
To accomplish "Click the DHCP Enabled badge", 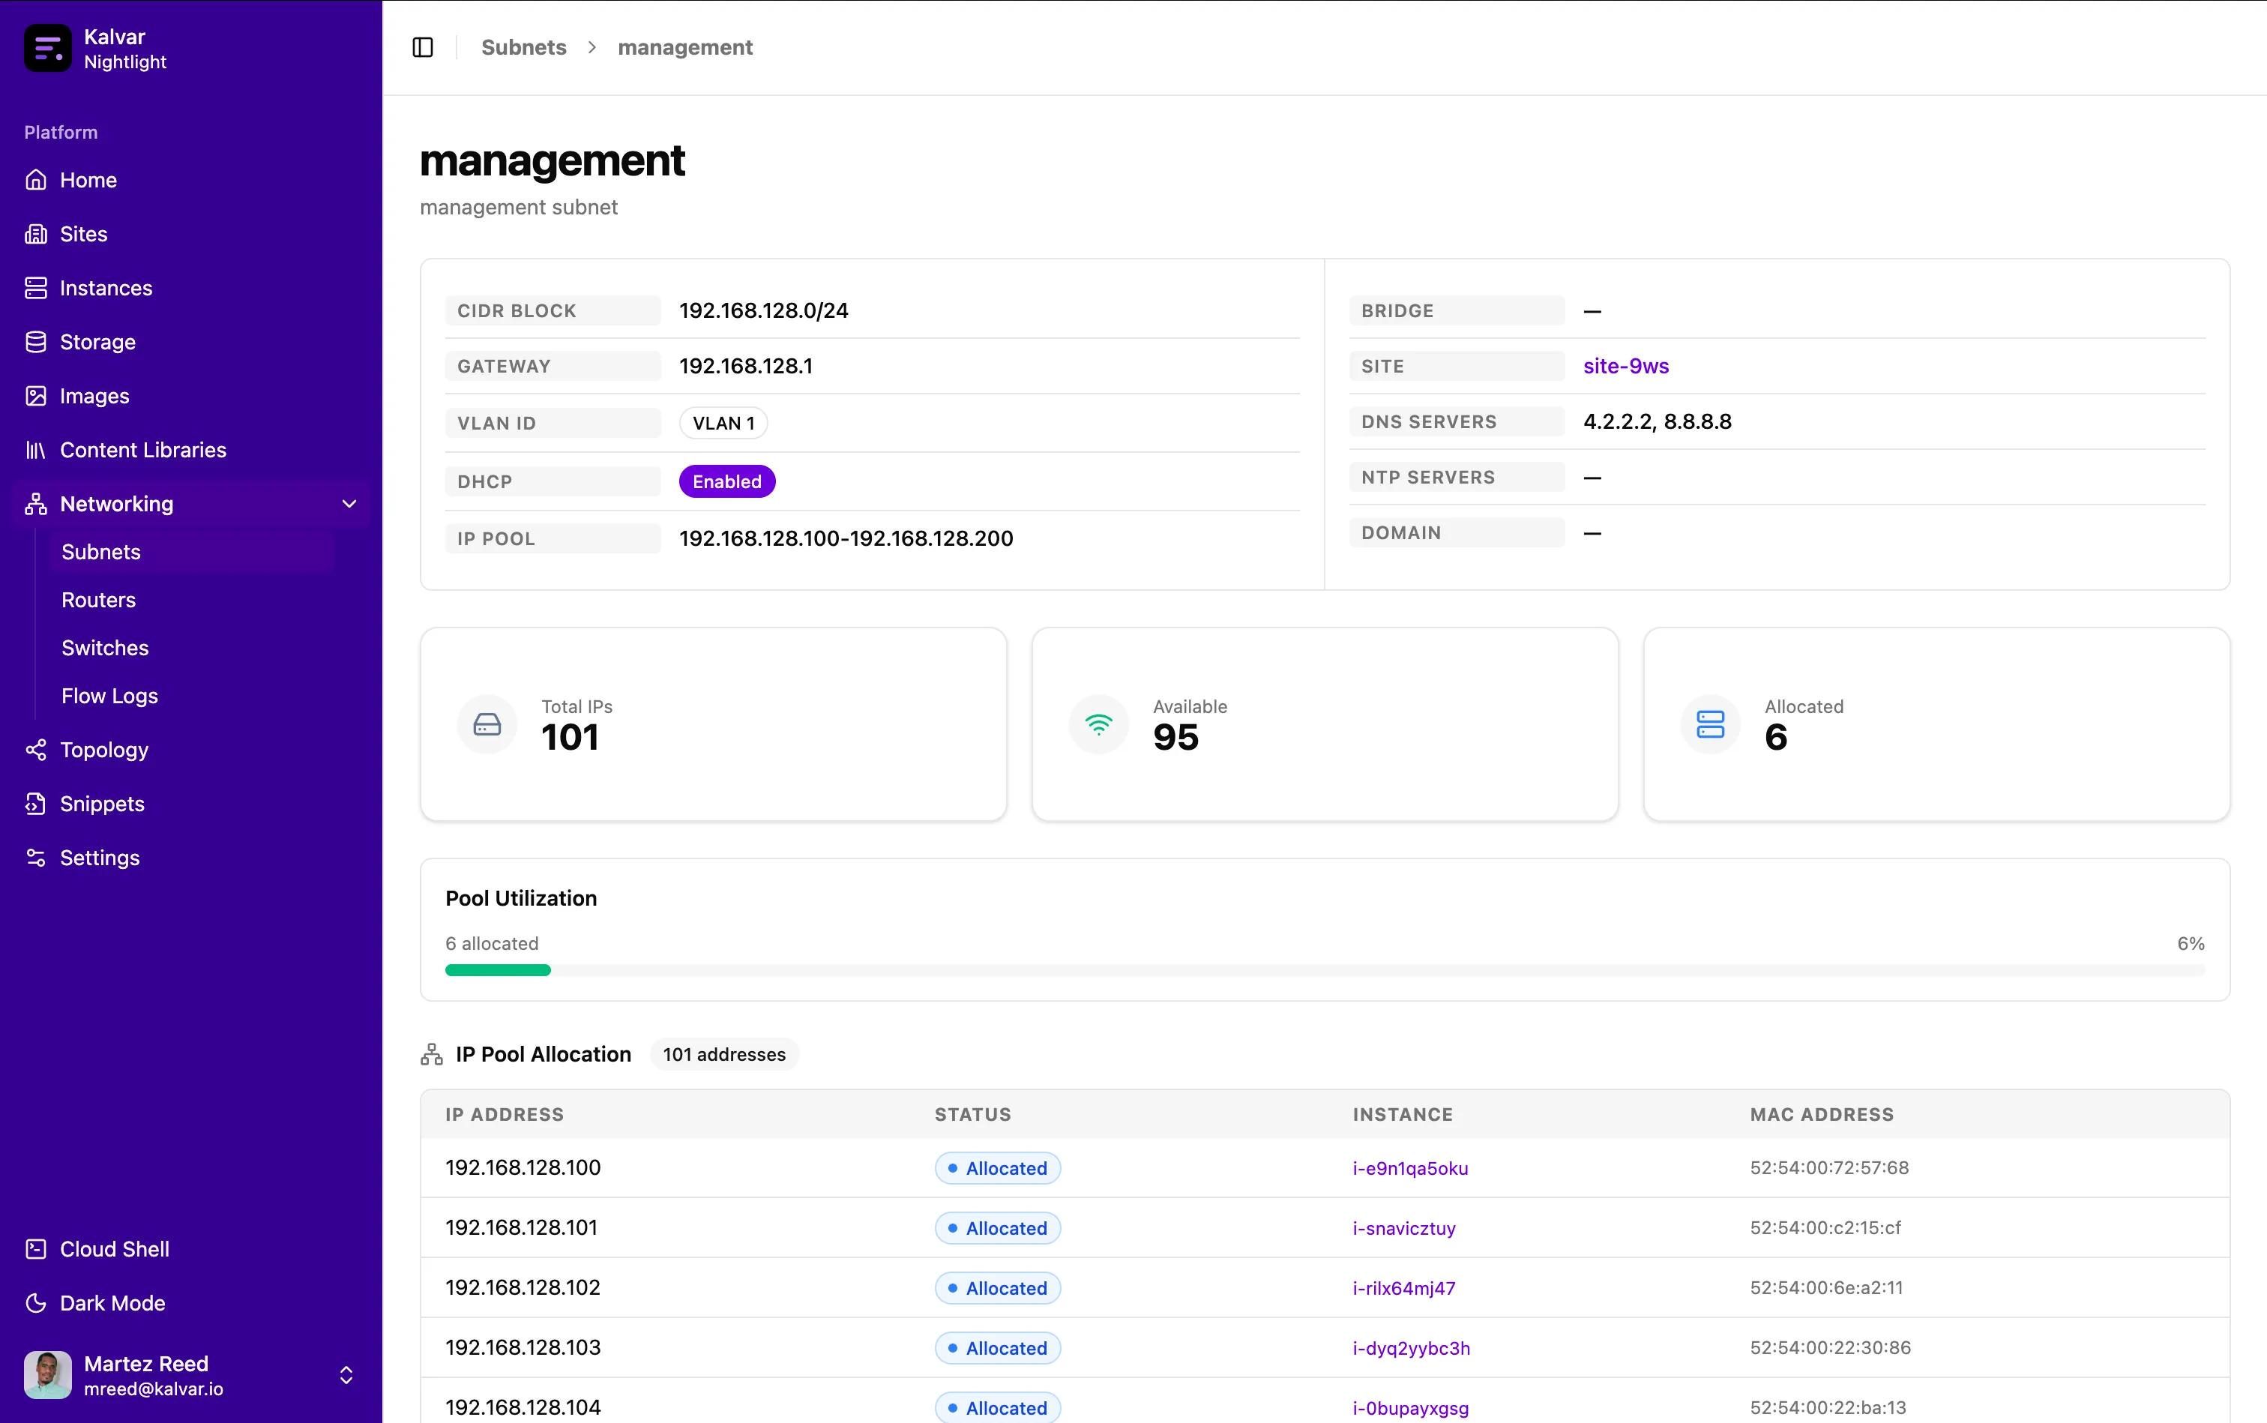I will 726,482.
